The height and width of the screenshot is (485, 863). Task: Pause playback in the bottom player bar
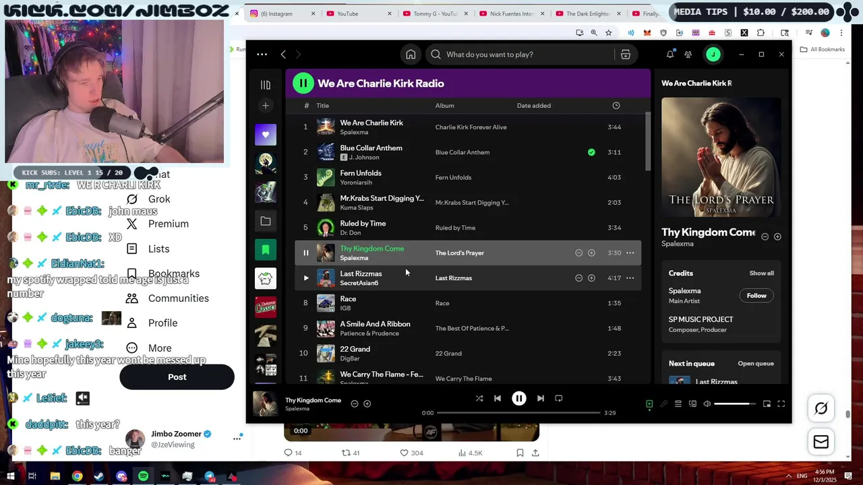[x=518, y=399]
